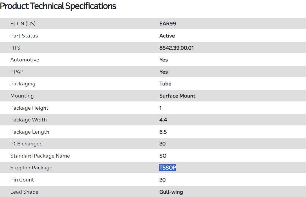306x197 pixels.
Task: Click the EAR99 value text
Action: click(168, 24)
